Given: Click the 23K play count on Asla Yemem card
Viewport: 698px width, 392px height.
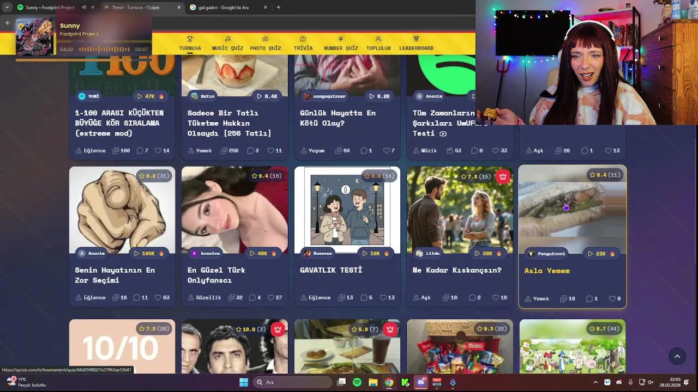Looking at the screenshot, I should (601, 254).
